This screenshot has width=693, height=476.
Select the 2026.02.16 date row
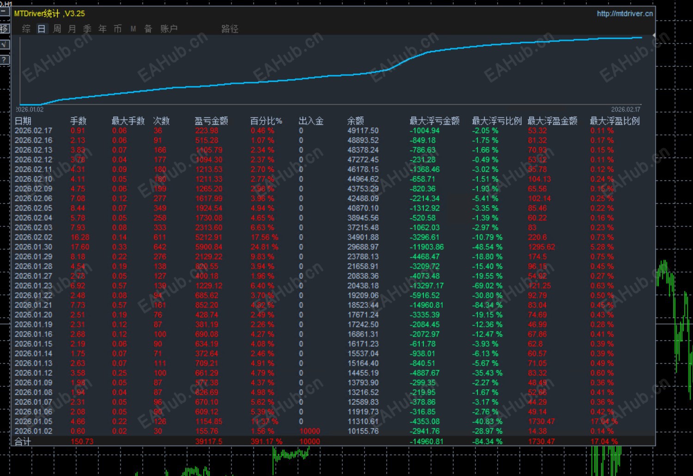click(x=33, y=140)
